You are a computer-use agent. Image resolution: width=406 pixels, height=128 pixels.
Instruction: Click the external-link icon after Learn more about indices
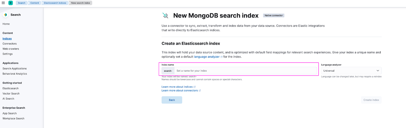tap(195, 87)
